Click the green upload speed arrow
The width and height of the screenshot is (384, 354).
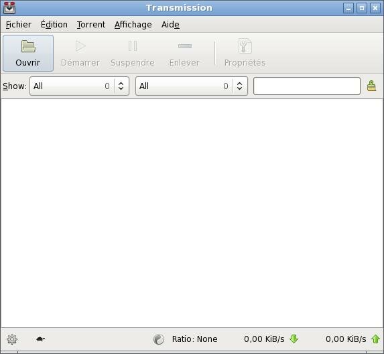(375, 339)
